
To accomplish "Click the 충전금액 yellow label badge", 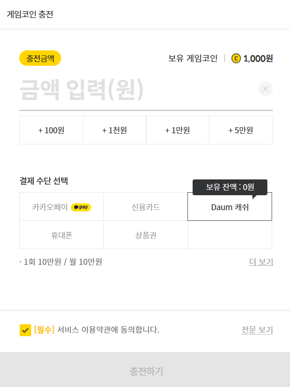I will tap(40, 58).
